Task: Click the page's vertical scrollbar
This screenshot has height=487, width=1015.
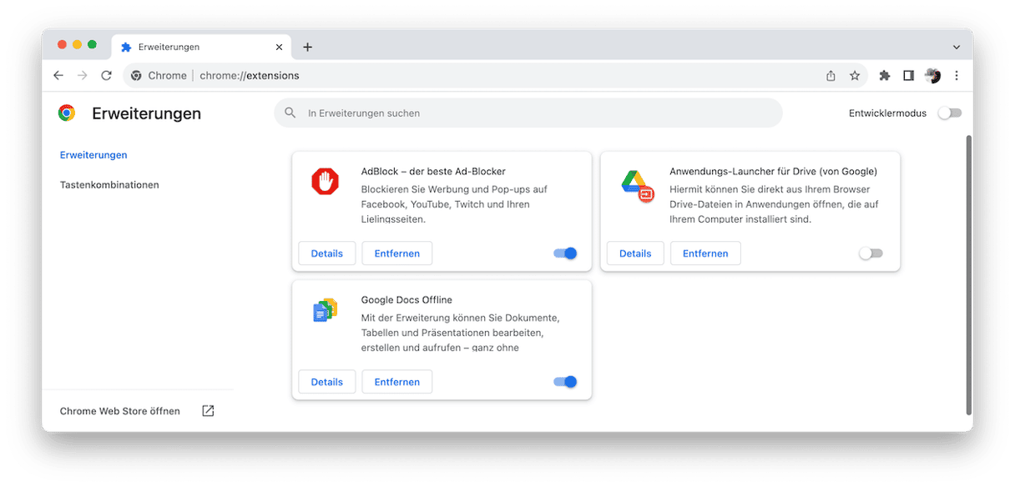Action: [968, 274]
